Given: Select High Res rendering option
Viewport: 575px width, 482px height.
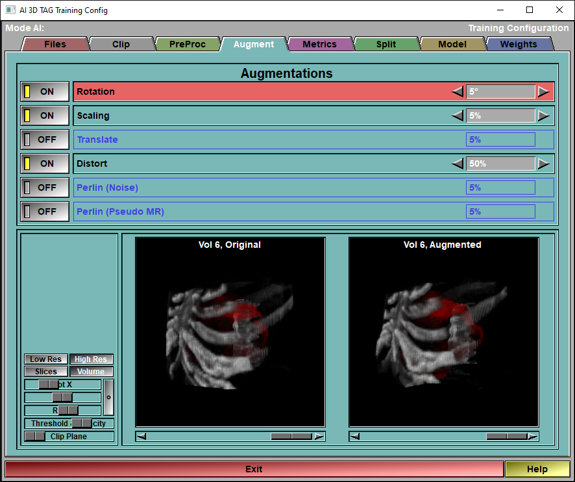Looking at the screenshot, I should 91,359.
